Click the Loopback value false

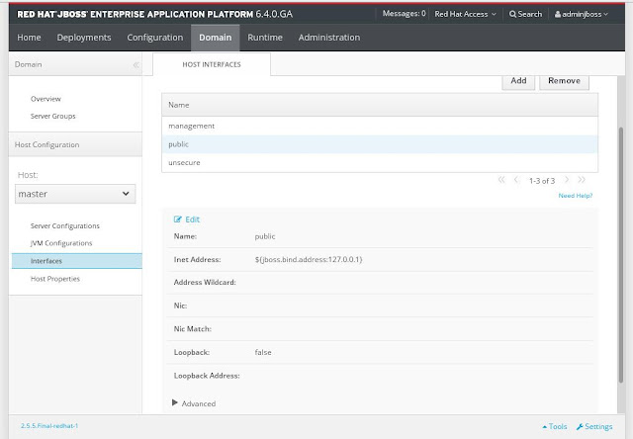[263, 352]
